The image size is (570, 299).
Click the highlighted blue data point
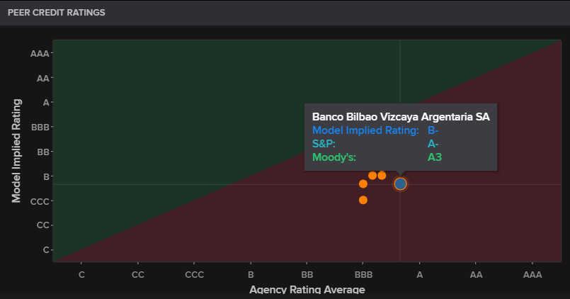400,184
